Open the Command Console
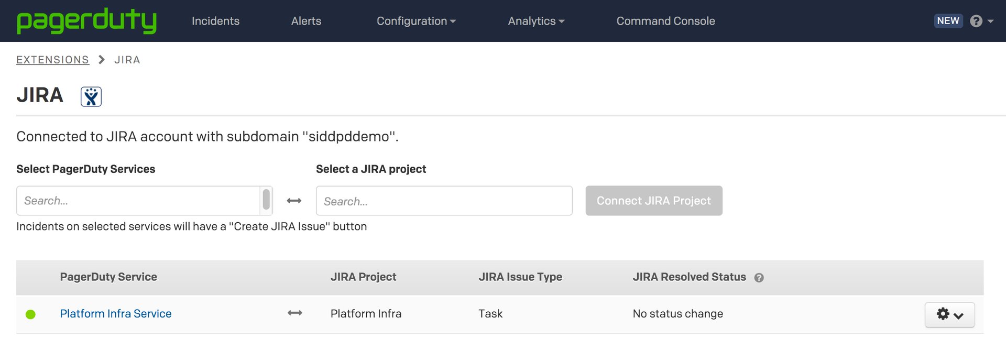Image resolution: width=1006 pixels, height=350 pixels. click(665, 21)
